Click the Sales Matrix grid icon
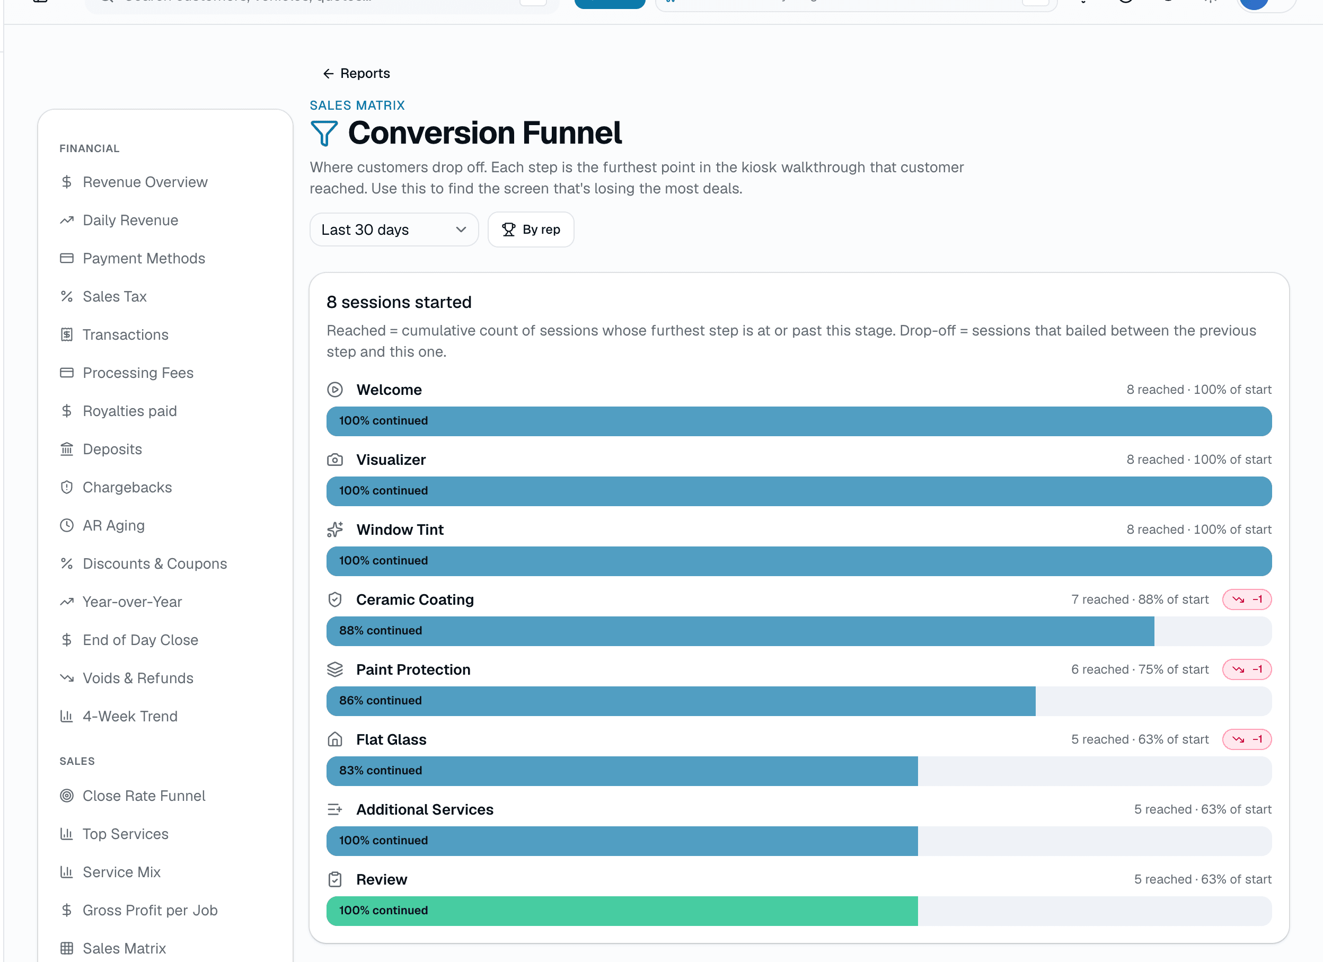This screenshot has width=1323, height=962. [66, 949]
